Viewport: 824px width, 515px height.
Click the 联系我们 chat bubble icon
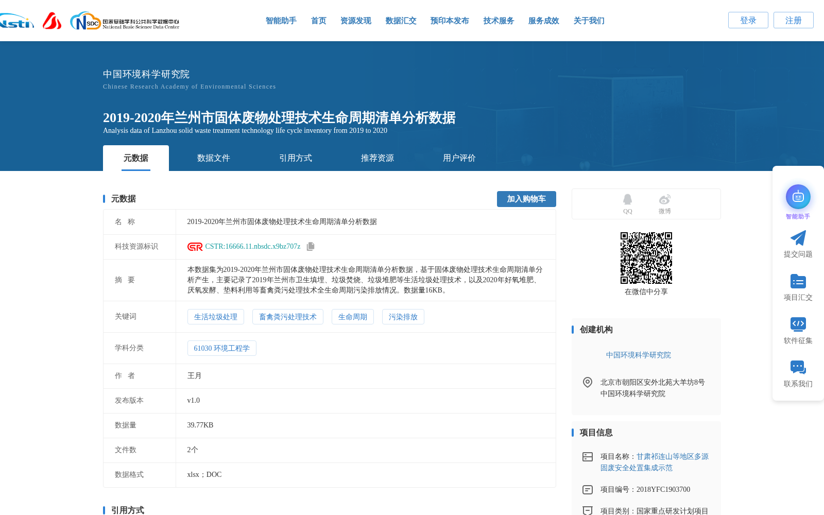pos(798,367)
